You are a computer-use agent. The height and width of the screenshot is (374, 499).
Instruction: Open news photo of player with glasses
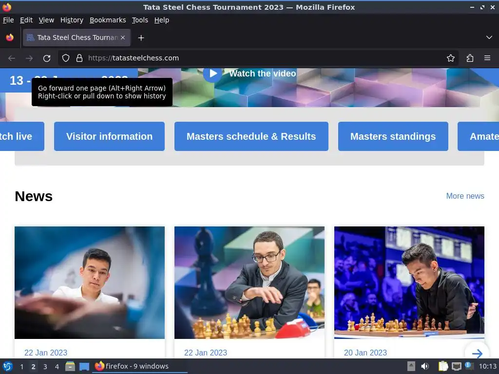point(249,282)
